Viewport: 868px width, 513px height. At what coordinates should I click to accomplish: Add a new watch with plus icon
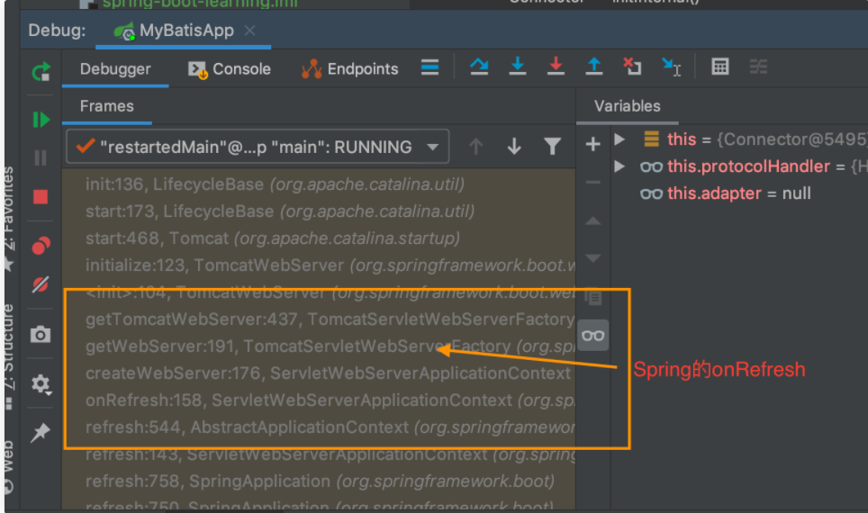[x=592, y=144]
